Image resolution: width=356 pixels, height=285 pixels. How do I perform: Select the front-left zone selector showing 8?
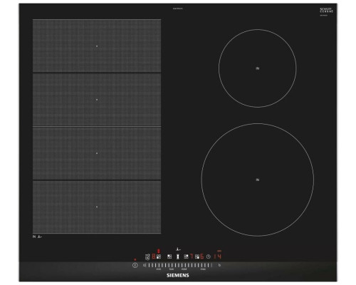(159, 256)
